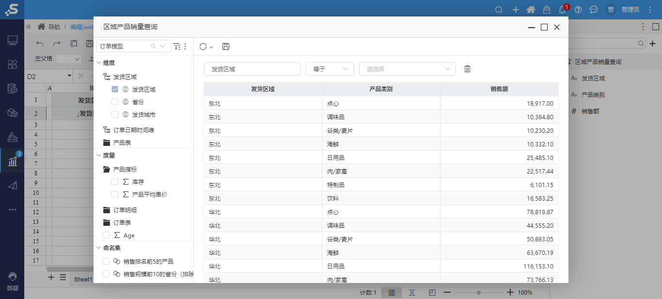
Task: Check the 发货城市 field checkbox
Action: 115,115
